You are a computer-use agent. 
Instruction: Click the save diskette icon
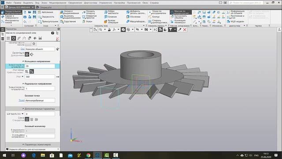[x=34, y=12]
